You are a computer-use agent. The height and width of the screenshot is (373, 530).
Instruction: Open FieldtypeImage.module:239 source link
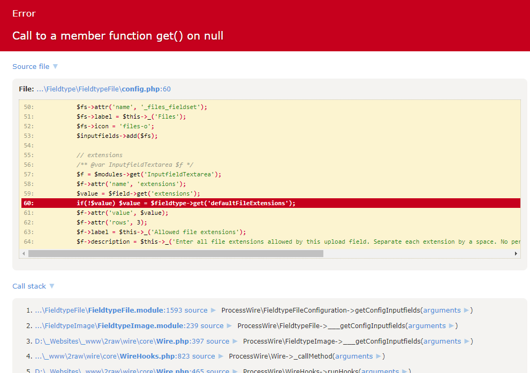point(129,326)
